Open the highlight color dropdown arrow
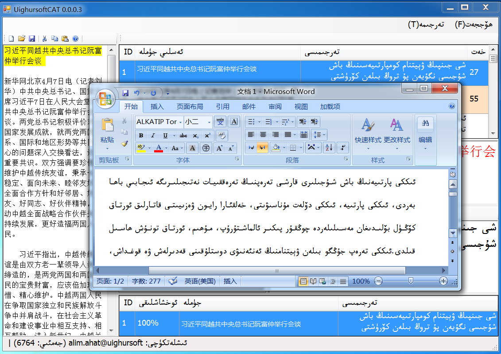Viewport: 501px width, 354px height. pos(149,148)
